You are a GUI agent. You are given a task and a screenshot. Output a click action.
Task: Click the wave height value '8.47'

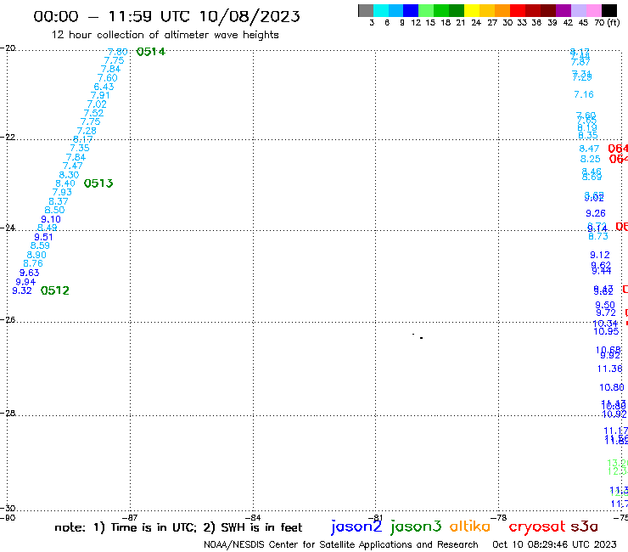[x=589, y=149]
